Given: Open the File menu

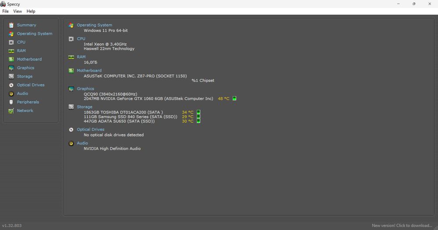Looking at the screenshot, I should coord(5,11).
